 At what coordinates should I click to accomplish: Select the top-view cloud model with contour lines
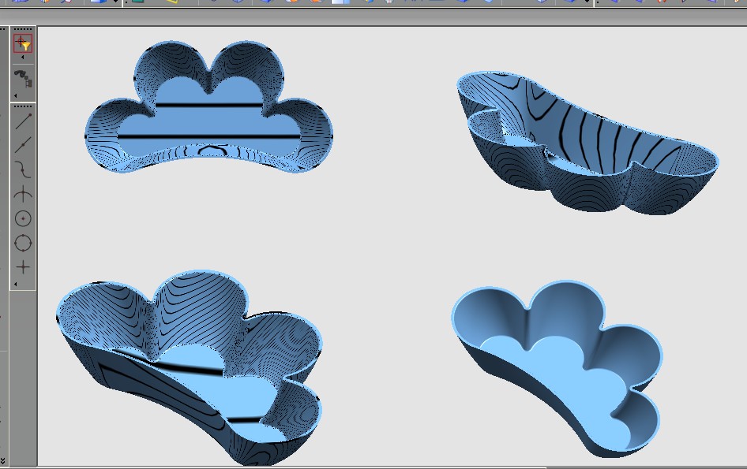(209, 106)
